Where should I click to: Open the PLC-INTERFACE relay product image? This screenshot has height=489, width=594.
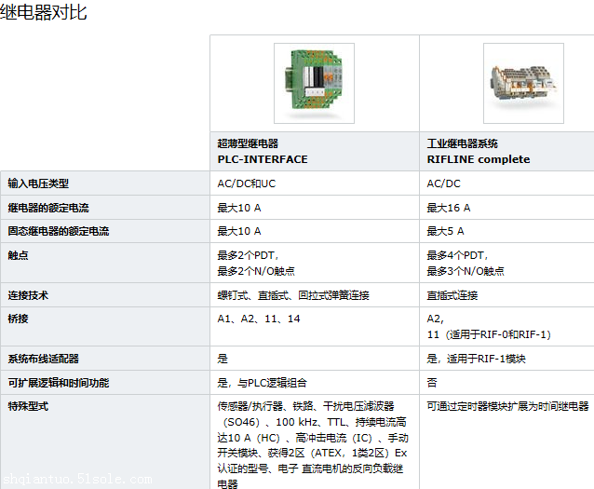(x=314, y=83)
